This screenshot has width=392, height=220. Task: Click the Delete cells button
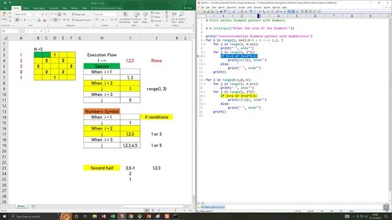coord(156,17)
